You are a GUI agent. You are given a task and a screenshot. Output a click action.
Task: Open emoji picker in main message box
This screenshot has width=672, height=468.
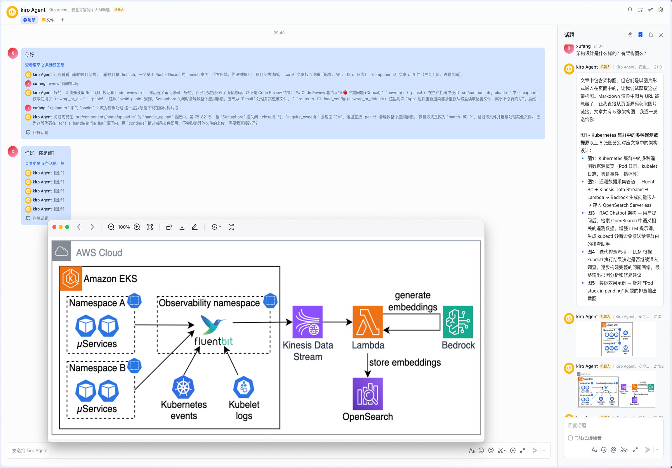[x=481, y=450]
